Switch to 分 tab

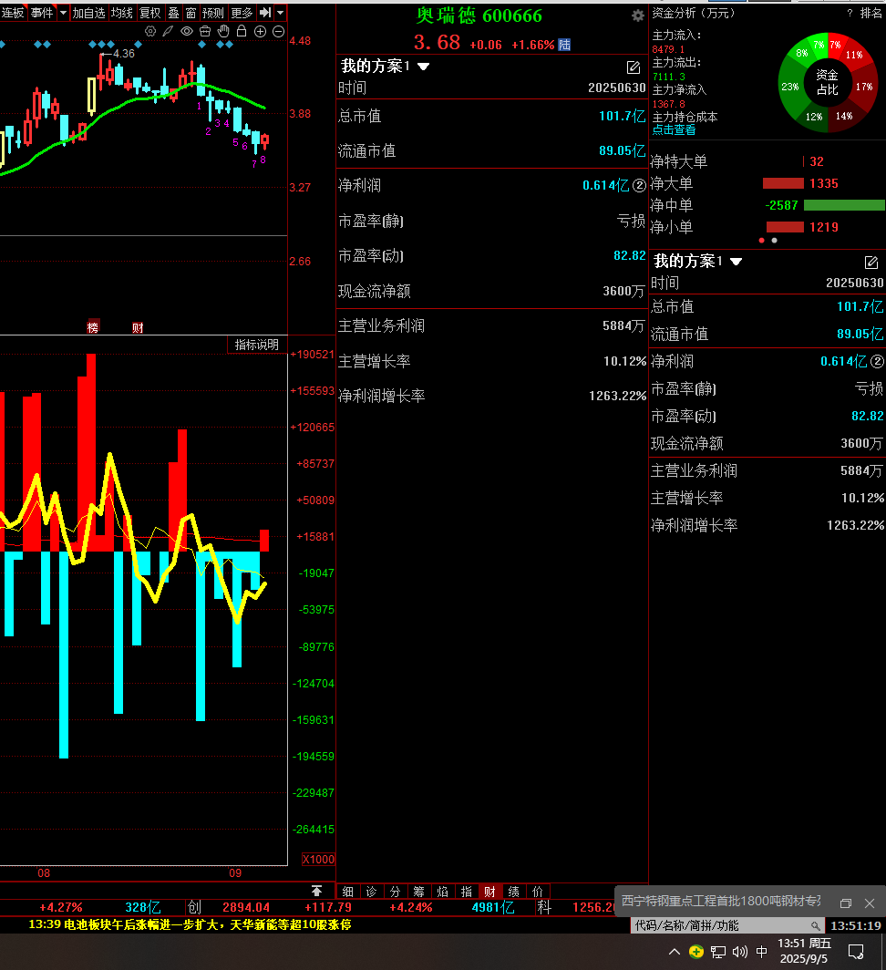[x=395, y=892]
